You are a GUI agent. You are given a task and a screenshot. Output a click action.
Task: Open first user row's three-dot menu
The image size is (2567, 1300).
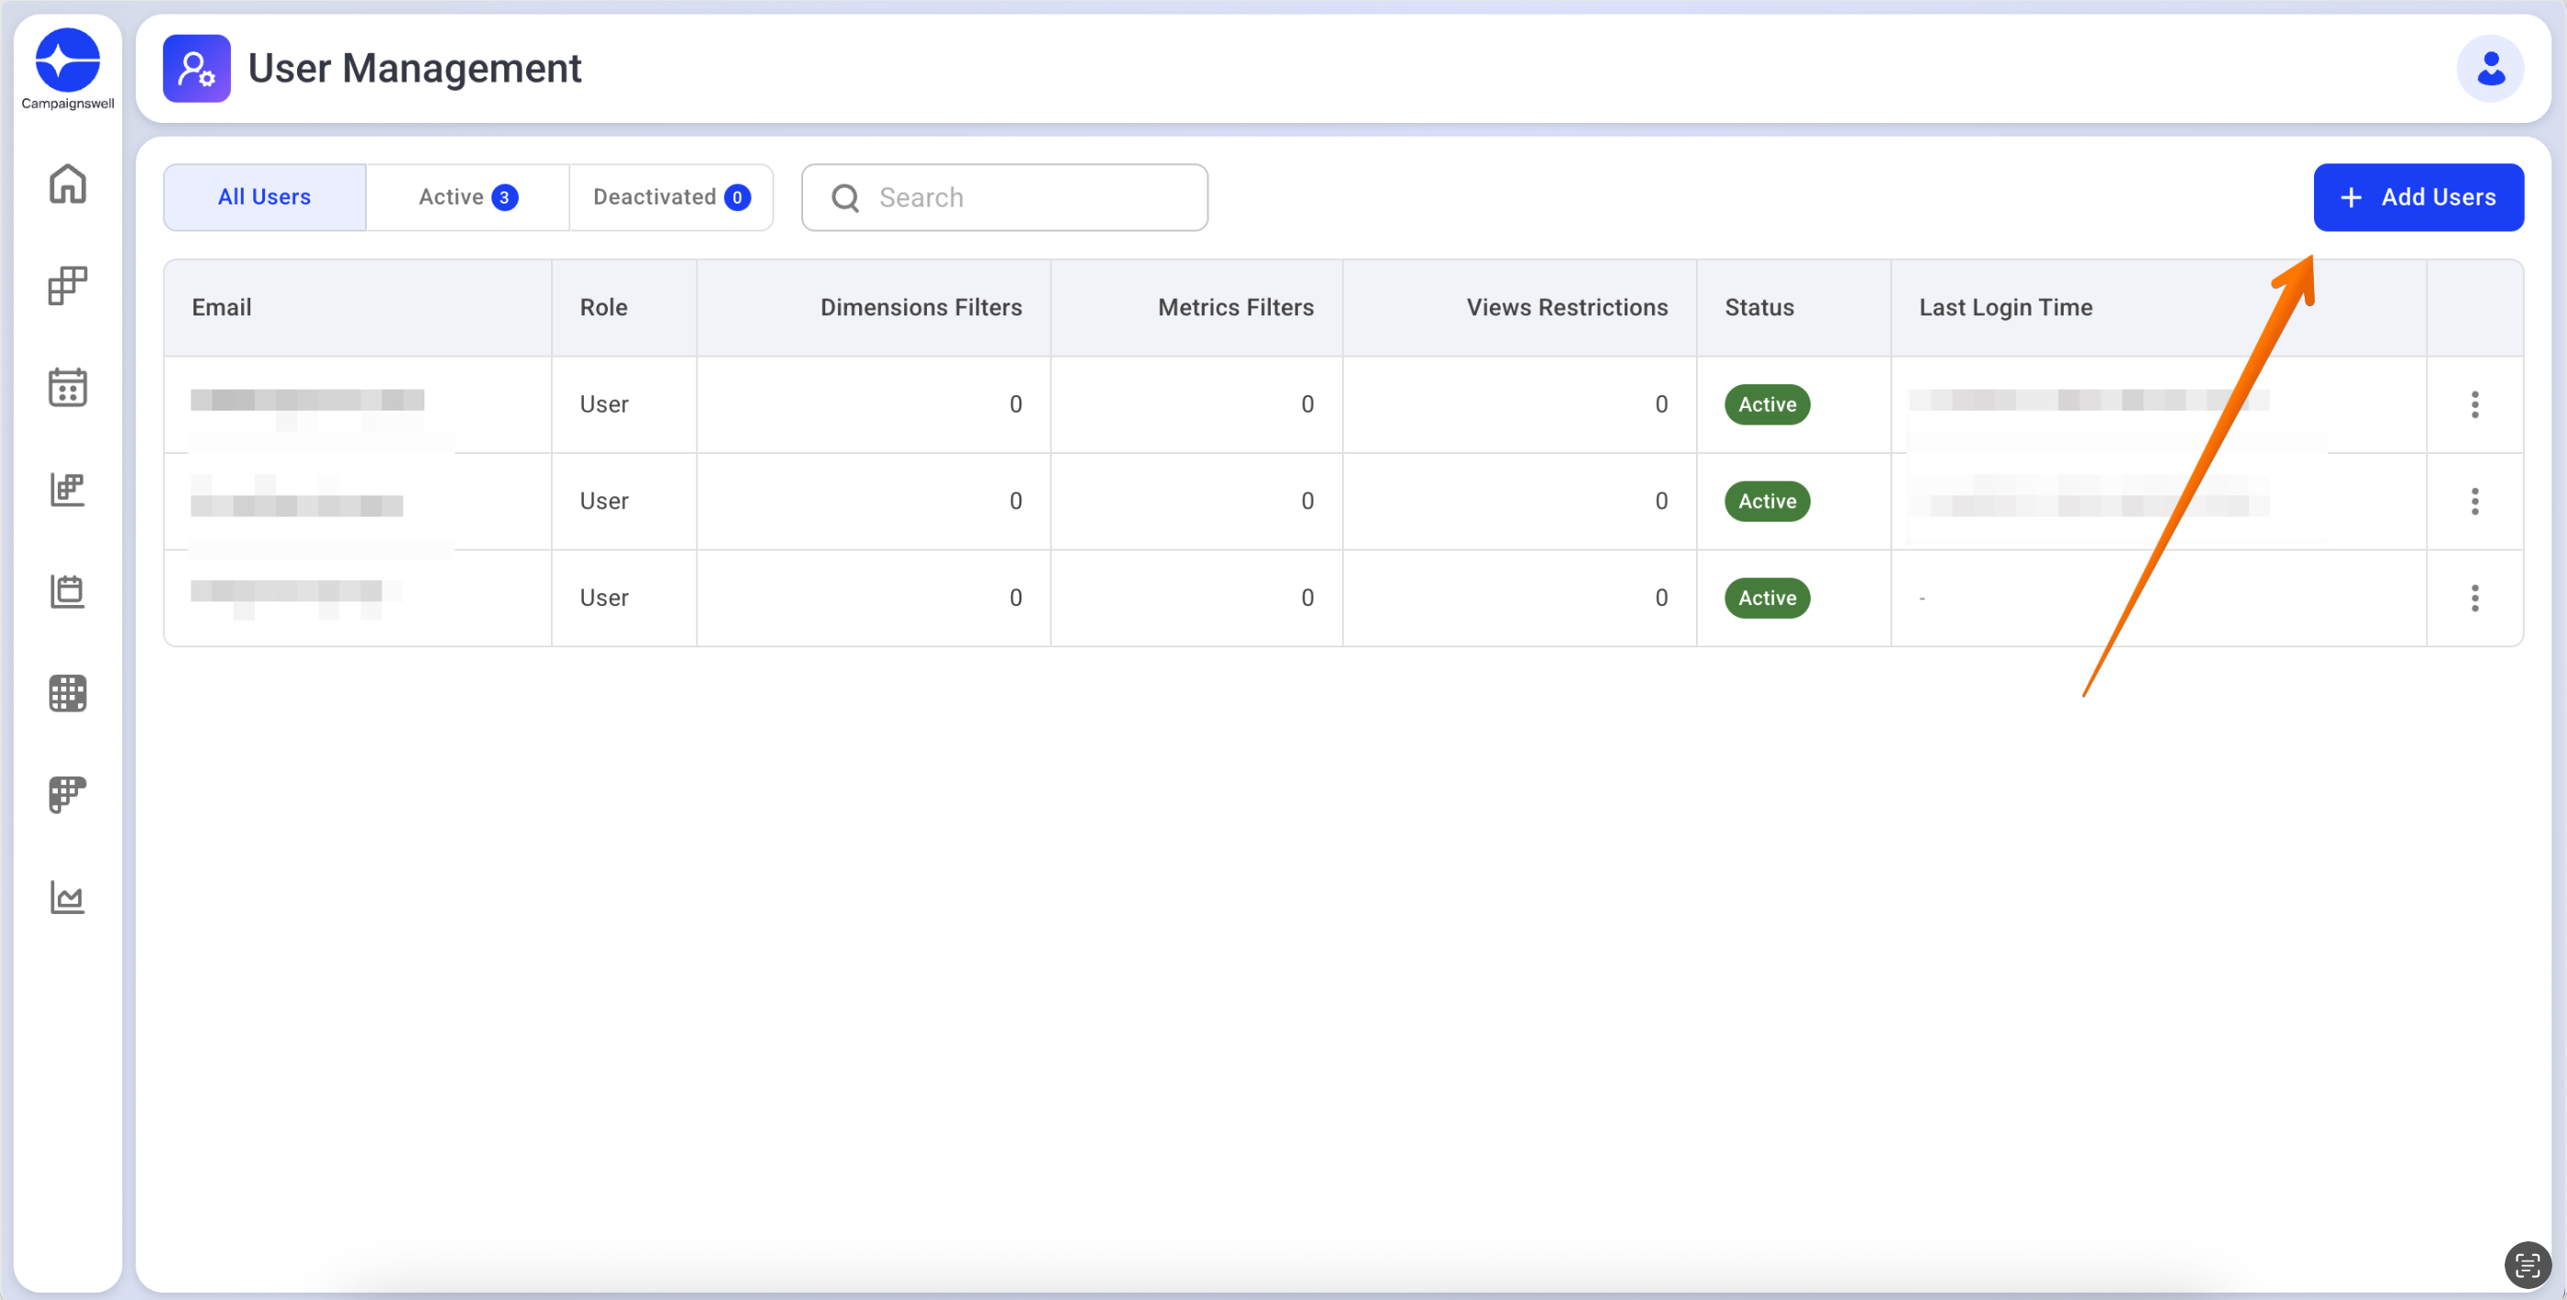click(2474, 404)
